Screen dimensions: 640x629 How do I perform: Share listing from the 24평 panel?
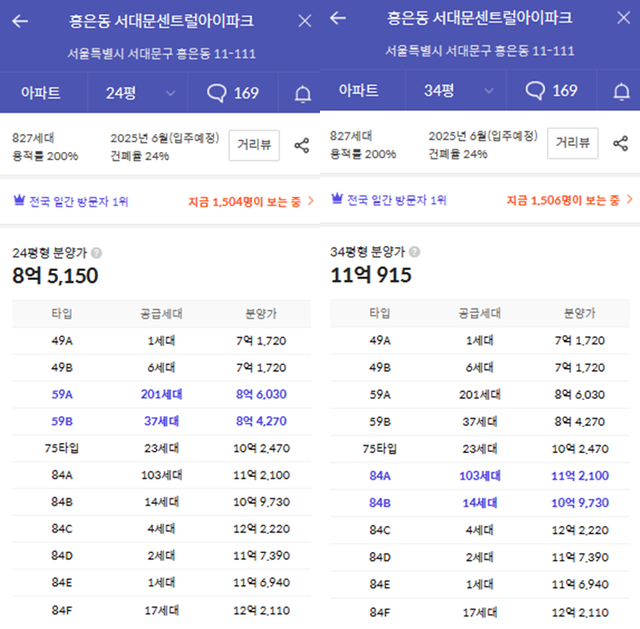click(x=301, y=146)
